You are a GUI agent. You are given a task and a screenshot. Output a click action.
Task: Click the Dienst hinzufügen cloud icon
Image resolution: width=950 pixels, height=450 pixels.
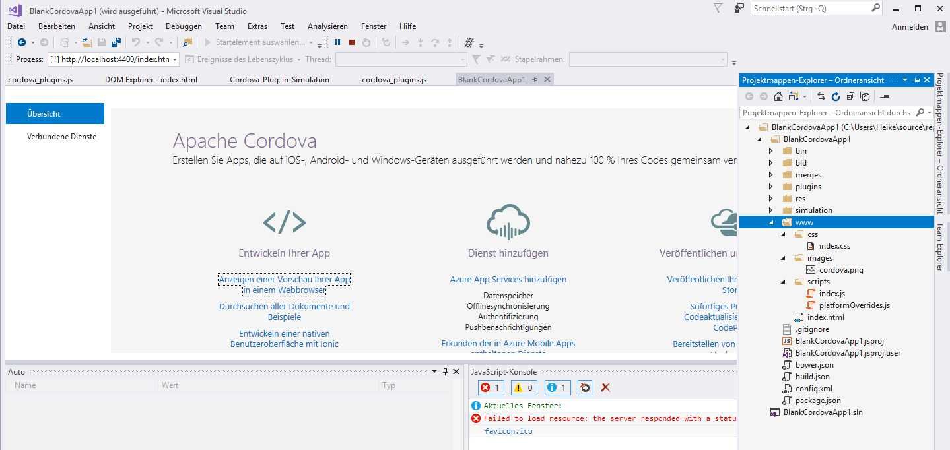coord(508,221)
